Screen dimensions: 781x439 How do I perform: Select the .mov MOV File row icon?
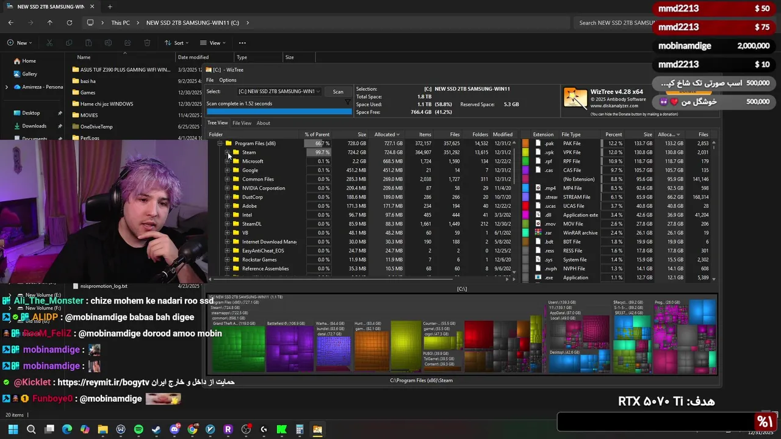pyautogui.click(x=538, y=224)
